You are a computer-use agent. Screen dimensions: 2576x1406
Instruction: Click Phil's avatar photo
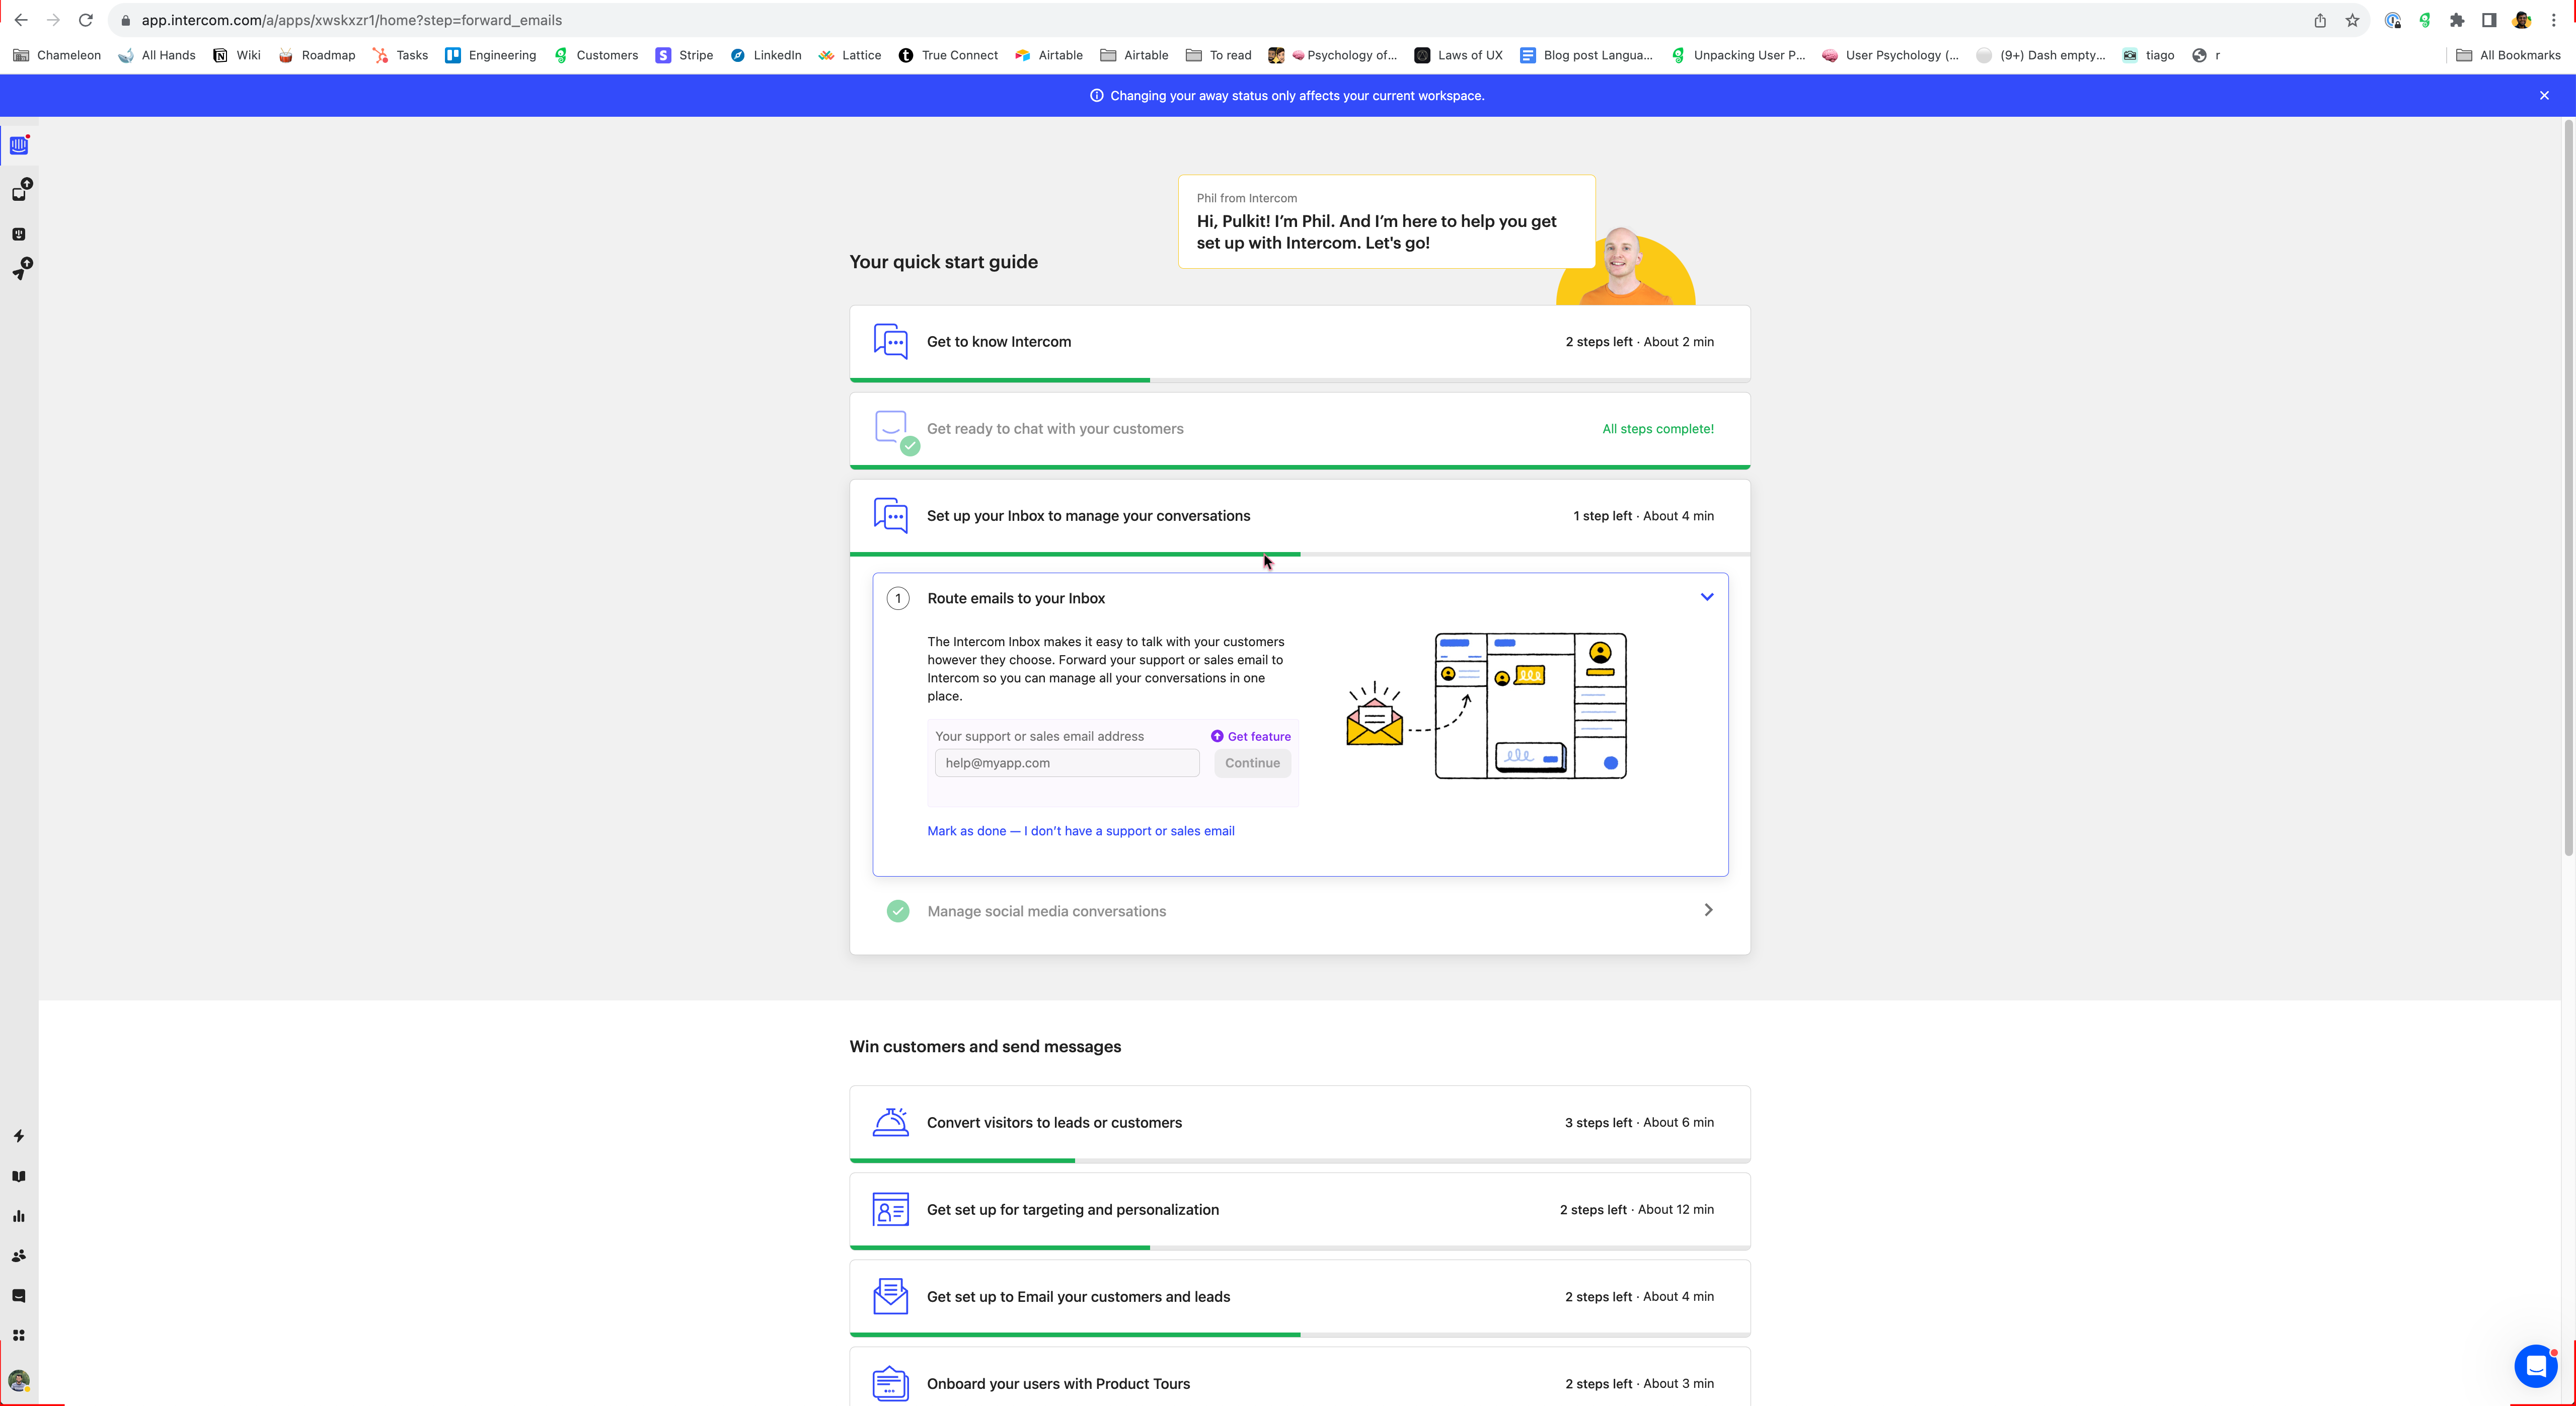(1624, 266)
